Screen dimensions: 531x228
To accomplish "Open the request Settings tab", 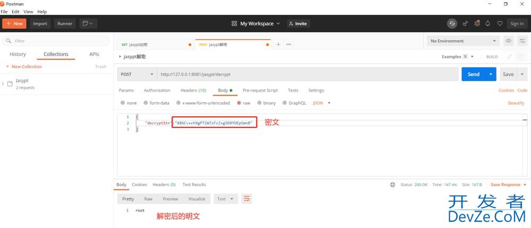I will [316, 90].
